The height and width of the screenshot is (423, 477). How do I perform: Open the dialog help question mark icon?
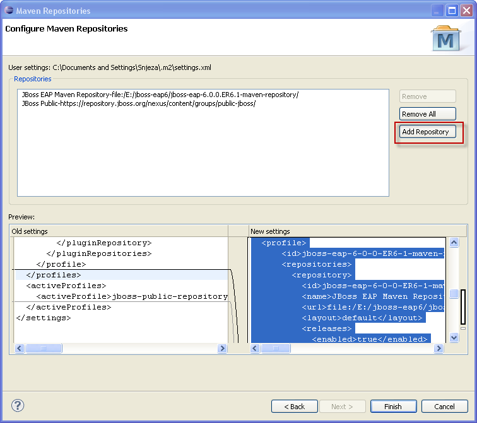pyautogui.click(x=18, y=405)
